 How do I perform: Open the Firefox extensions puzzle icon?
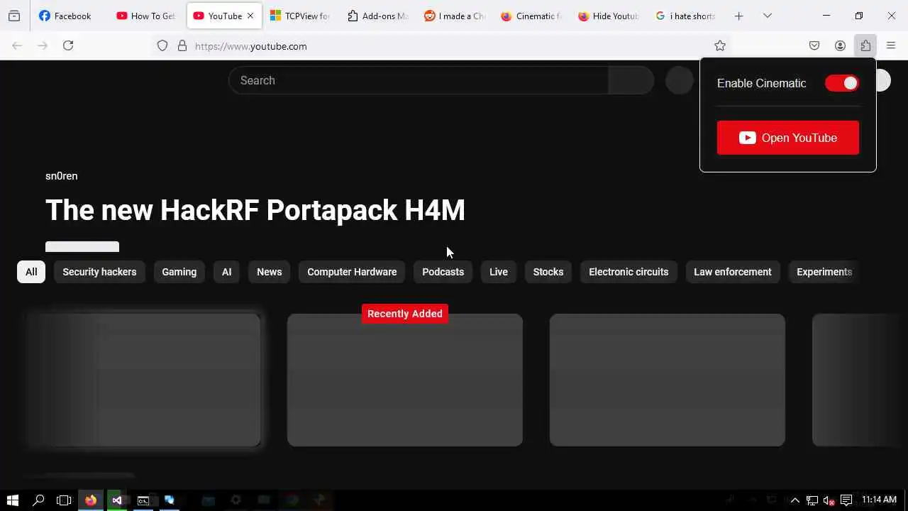tap(865, 45)
